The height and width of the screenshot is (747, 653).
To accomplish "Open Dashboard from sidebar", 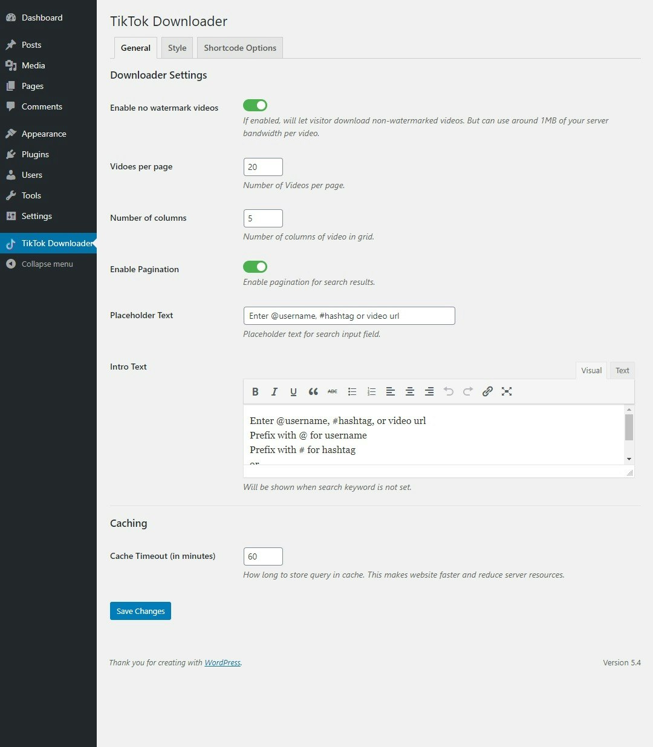I will point(48,18).
